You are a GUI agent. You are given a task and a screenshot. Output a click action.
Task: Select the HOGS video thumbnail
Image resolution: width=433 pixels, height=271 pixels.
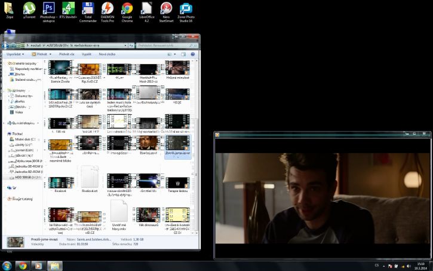coord(177,96)
